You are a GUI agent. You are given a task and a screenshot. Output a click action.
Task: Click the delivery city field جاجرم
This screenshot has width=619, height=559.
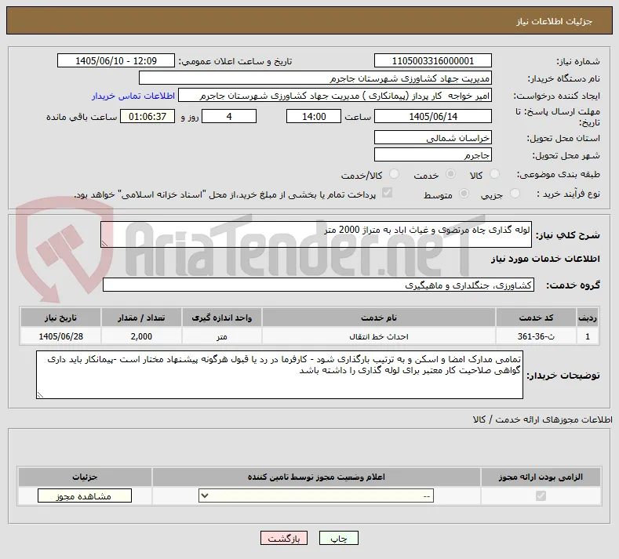pos(432,154)
